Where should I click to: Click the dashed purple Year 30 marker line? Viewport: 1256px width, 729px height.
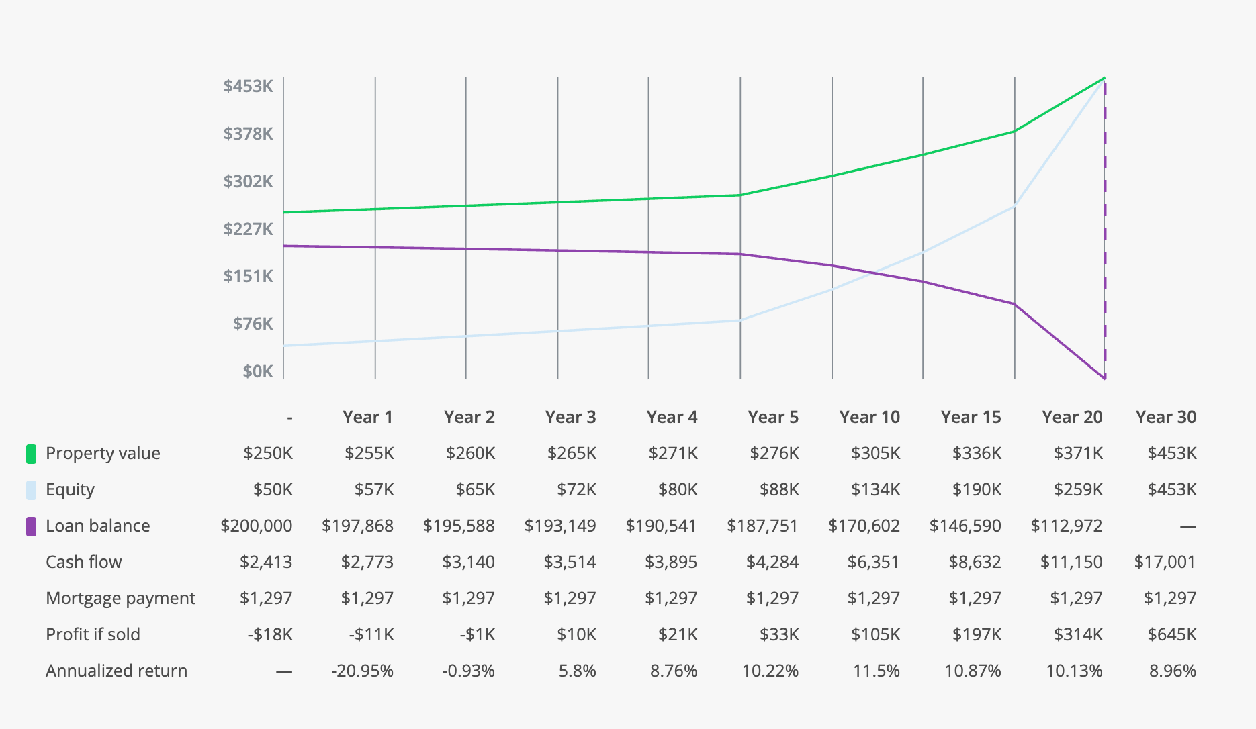1105,228
